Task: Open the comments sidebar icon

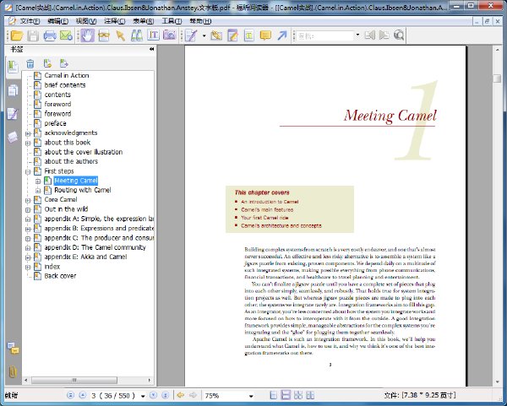Action: (13, 349)
